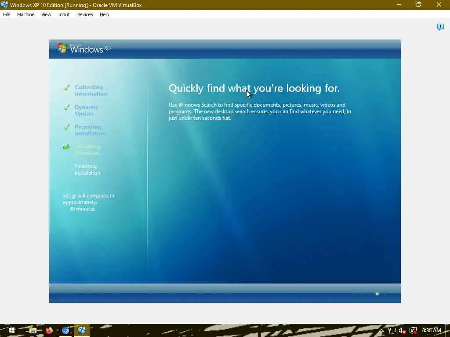Launch Firefox from the taskbar
Viewport: 450px width, 337px height.
click(49, 330)
